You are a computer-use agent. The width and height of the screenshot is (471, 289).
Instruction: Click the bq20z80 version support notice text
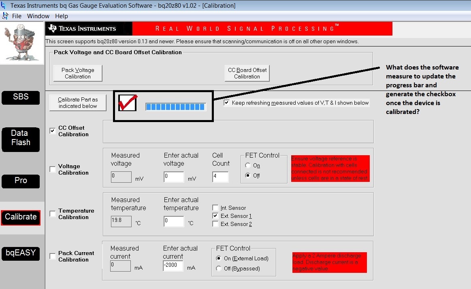coord(202,41)
